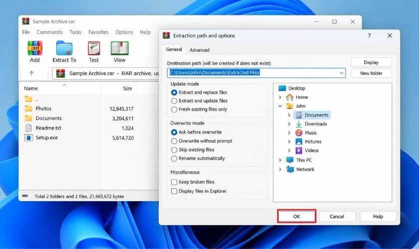Click the View toolbar icon
Screen dimensions: 419x249
pos(119,48)
